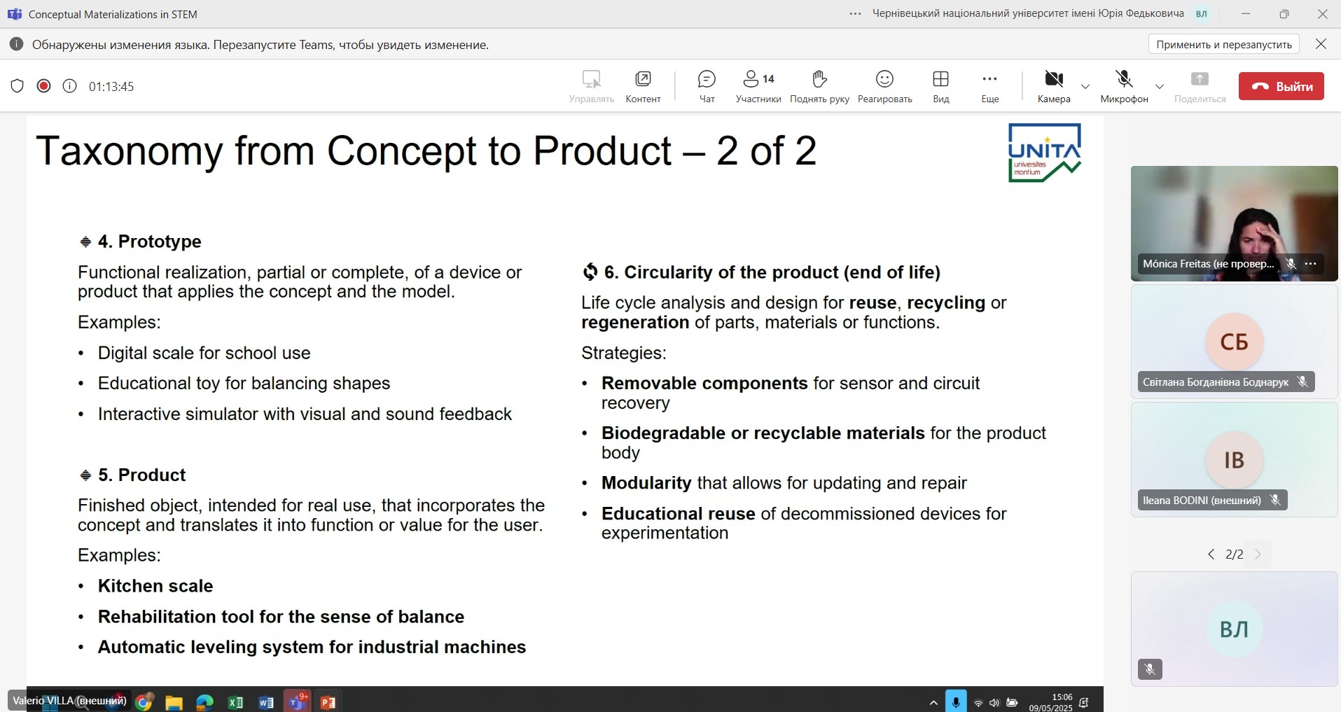
Task: Unmute the Microphone
Action: (1124, 87)
